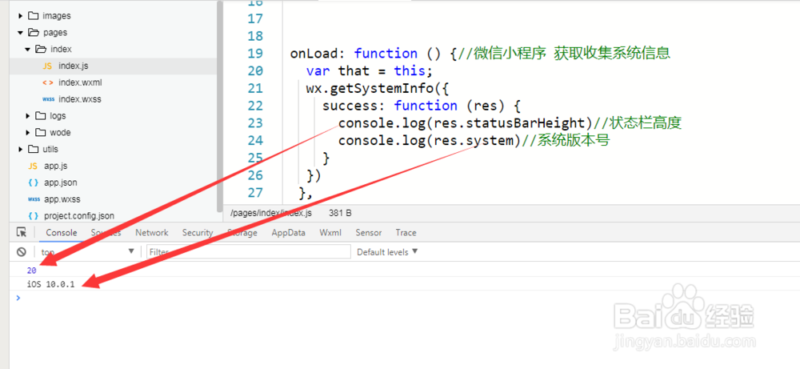Switch to the AppData tab
This screenshot has width=800, height=369.
tap(288, 233)
